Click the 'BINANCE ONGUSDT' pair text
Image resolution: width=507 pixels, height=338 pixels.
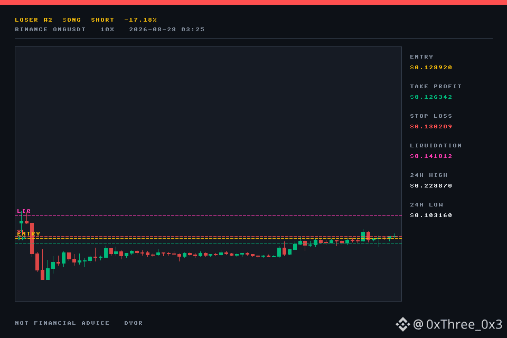click(51, 29)
